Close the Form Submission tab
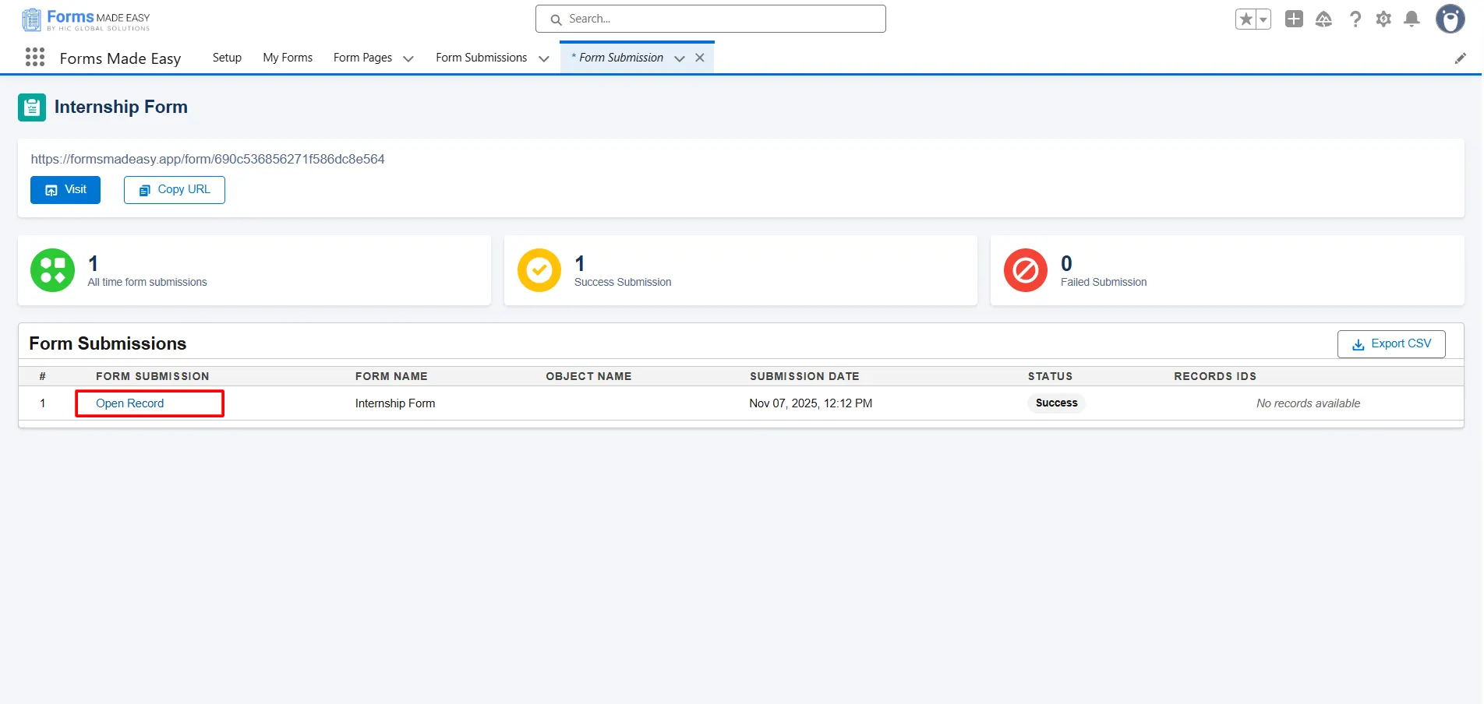The height and width of the screenshot is (704, 1484). [700, 58]
